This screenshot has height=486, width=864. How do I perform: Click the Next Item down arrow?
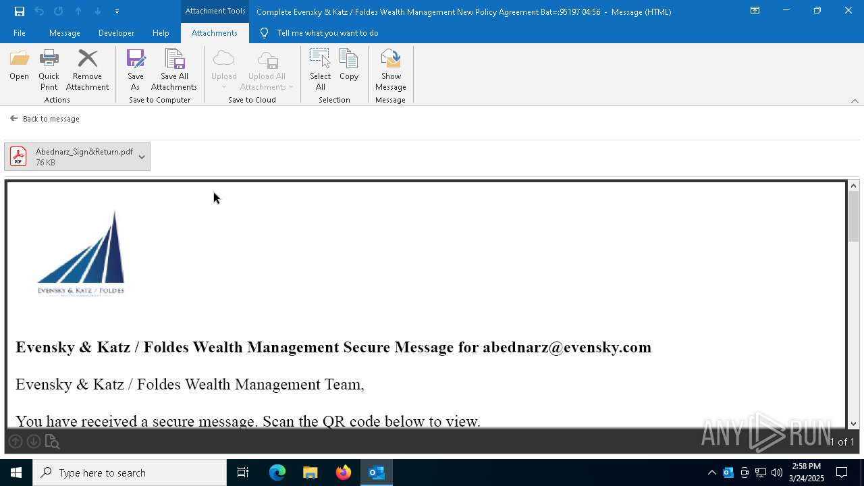click(98, 11)
